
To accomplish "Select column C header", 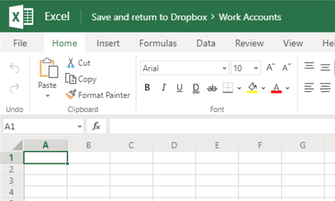I will pyautogui.click(x=131, y=145).
